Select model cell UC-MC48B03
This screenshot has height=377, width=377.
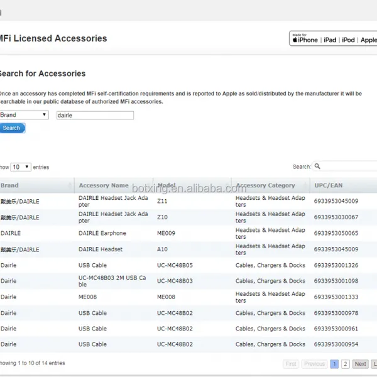point(175,281)
